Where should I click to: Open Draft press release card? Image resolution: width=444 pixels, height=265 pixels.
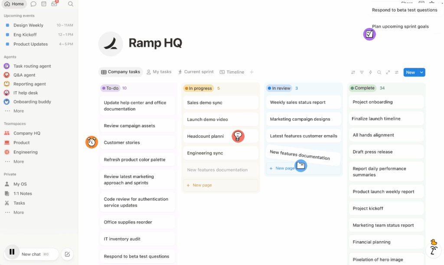[x=386, y=152]
